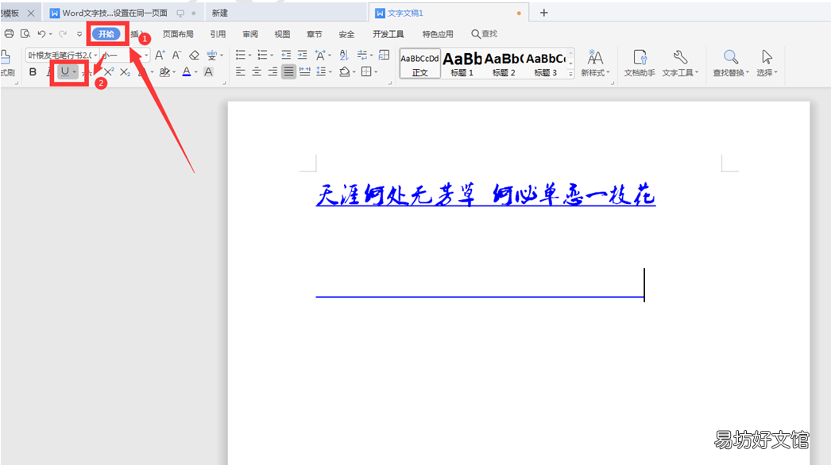Image resolution: width=831 pixels, height=465 pixels.
Task: Click Increase Indent icon
Action: pyautogui.click(x=302, y=55)
